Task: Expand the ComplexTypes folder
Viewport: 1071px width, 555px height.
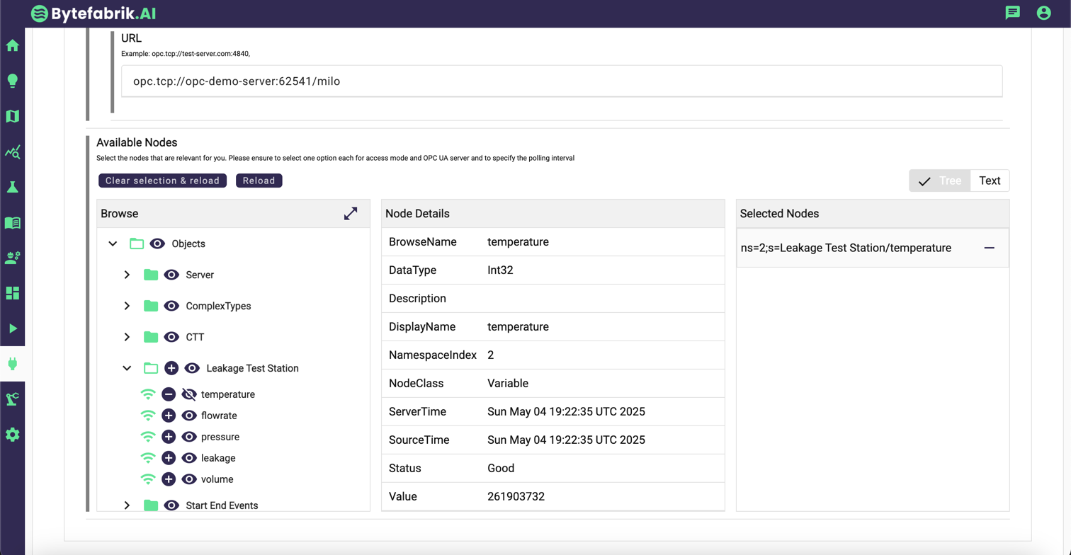Action: coord(127,306)
